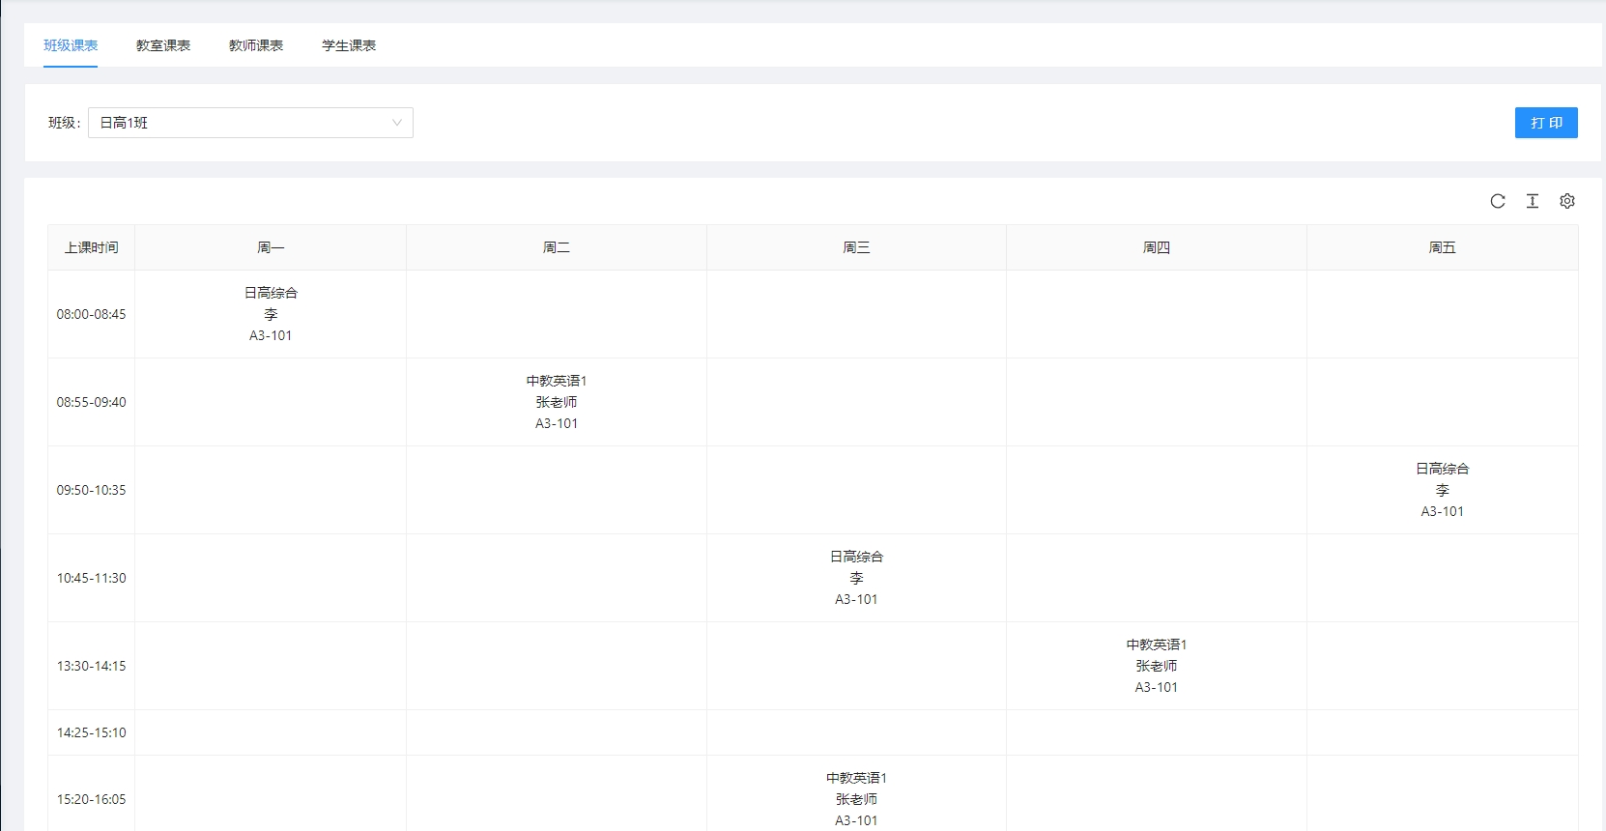Viewport: 1606px width, 831px height.
Task: Switch to the 教室课表 tab
Action: coord(163,45)
